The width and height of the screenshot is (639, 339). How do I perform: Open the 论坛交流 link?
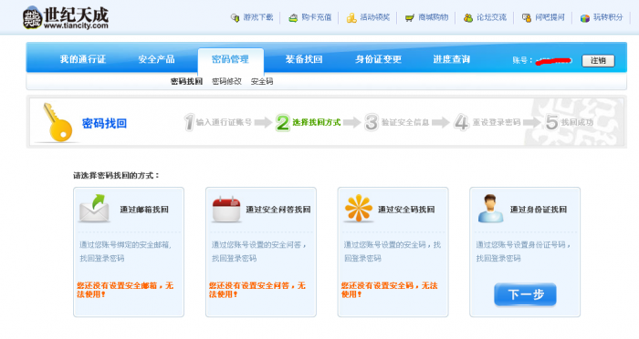(491, 17)
